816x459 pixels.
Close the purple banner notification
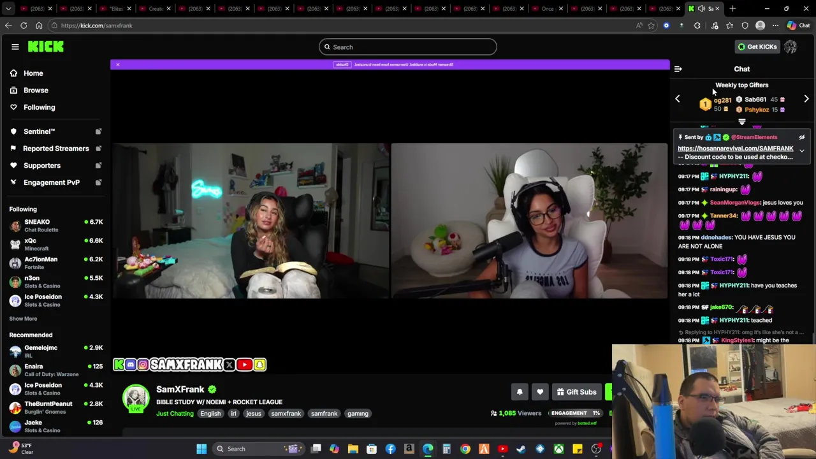117,64
